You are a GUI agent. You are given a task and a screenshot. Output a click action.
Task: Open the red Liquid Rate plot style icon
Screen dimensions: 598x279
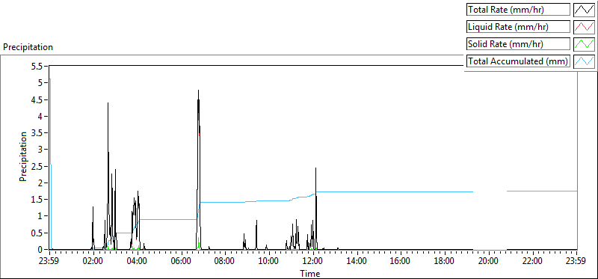click(x=585, y=27)
